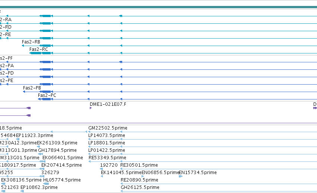This screenshot has width=317, height=193.
Task: Click the HL05774.5prime feature glyph
Action: point(46,184)
